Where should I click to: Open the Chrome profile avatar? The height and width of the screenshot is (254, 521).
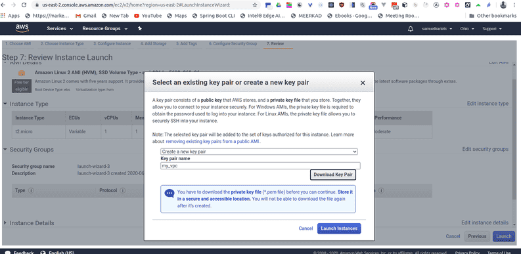503,5
